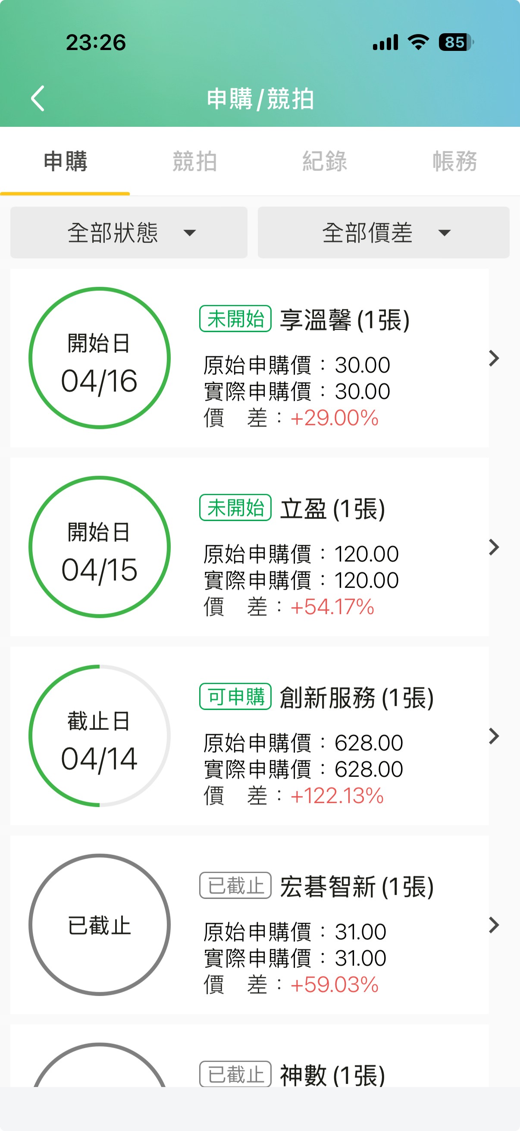Image resolution: width=520 pixels, height=1131 pixels.
Task: Tap the back arrow in header
Action: point(38,98)
